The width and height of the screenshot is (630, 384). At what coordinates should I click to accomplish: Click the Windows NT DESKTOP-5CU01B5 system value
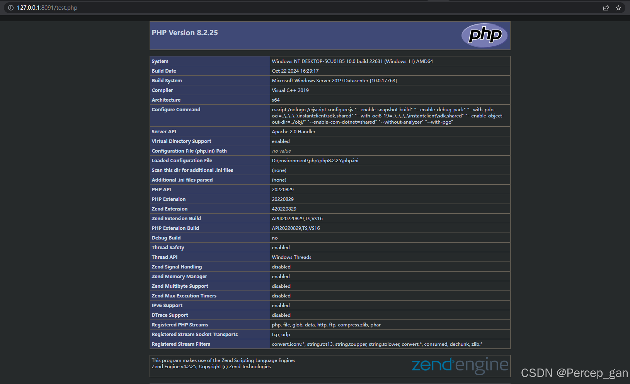[x=352, y=61]
